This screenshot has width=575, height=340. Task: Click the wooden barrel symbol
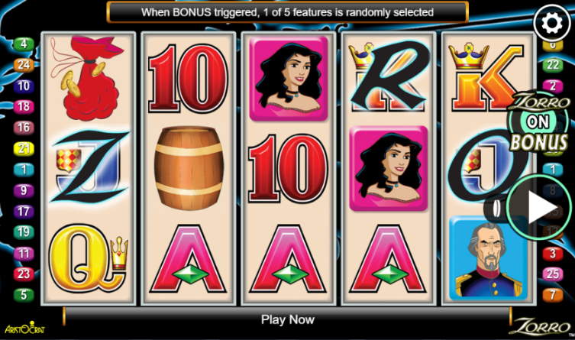click(189, 168)
